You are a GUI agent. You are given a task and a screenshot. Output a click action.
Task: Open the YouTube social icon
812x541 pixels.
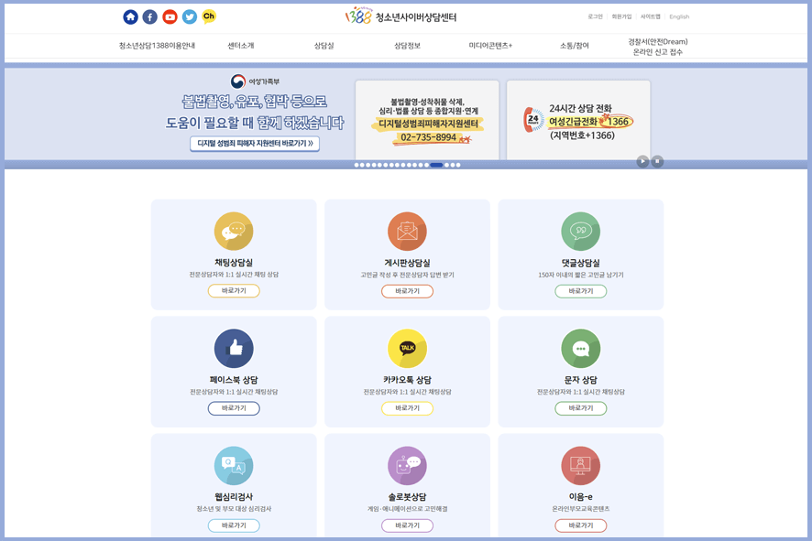click(x=170, y=17)
